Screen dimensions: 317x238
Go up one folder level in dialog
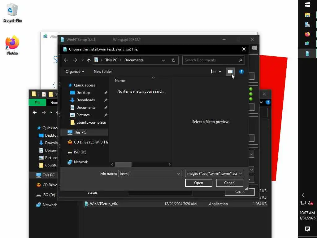click(x=89, y=60)
